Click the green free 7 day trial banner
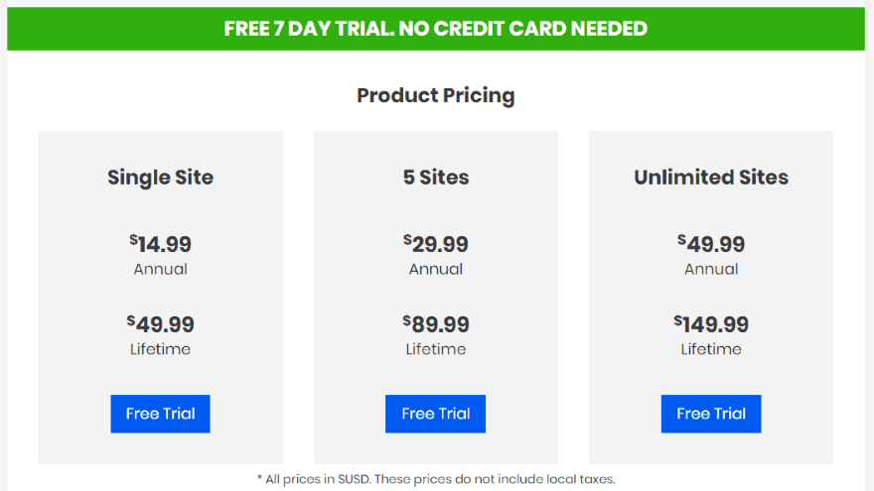Image resolution: width=874 pixels, height=491 pixels. (436, 29)
